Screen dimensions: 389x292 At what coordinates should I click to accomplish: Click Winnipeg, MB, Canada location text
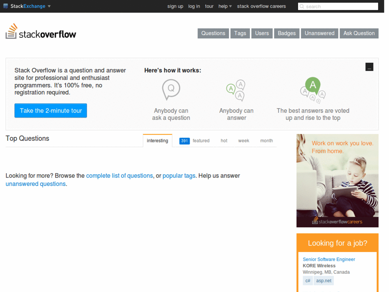pos(326,272)
